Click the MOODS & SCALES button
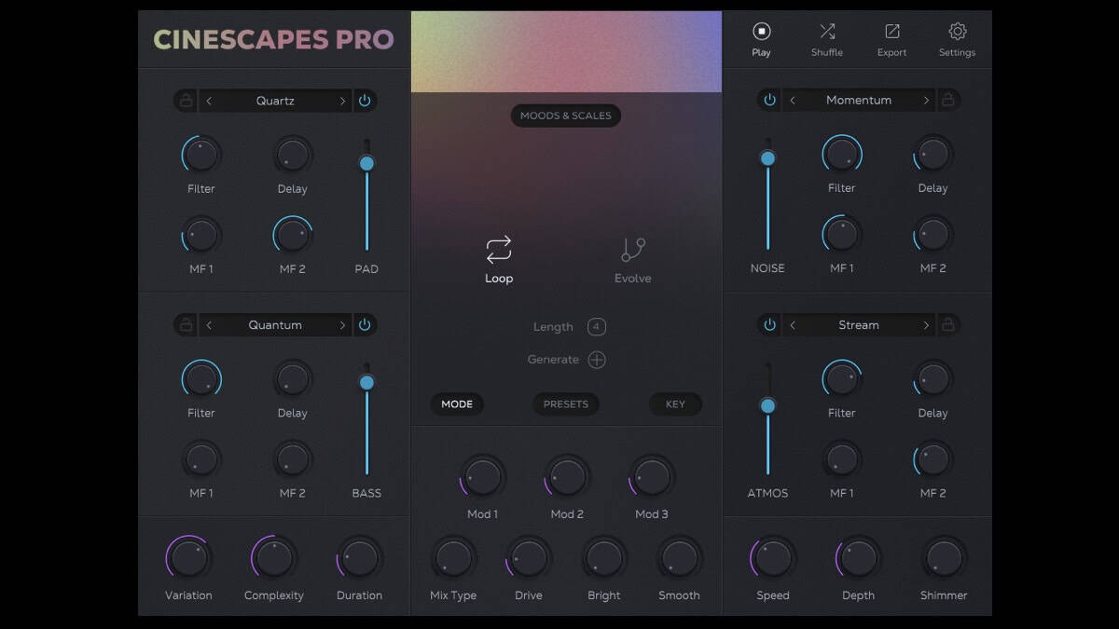 coord(566,116)
